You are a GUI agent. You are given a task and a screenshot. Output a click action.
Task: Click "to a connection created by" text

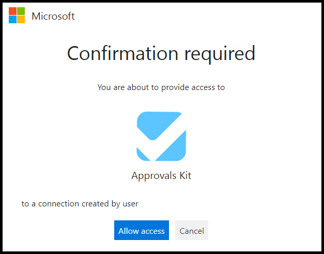click(x=70, y=204)
